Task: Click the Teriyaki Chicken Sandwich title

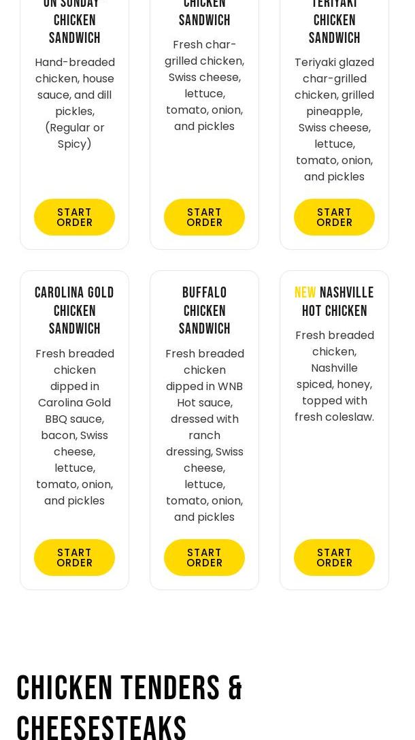Action: click(x=334, y=20)
